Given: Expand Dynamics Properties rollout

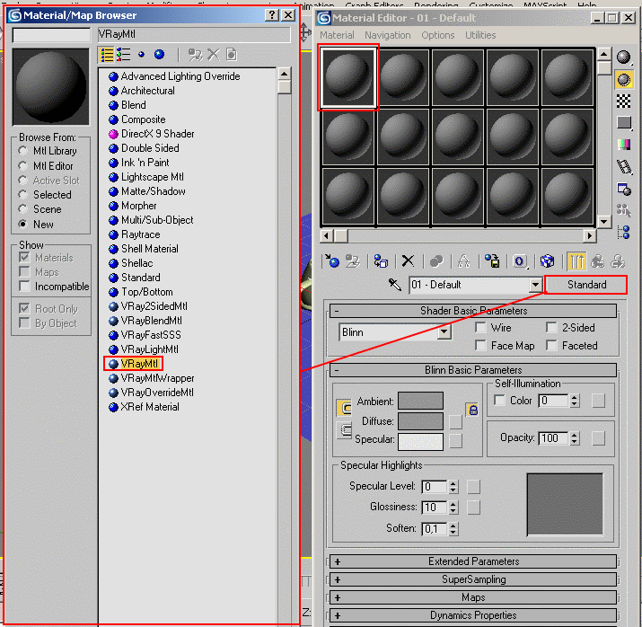Looking at the screenshot, I should click(x=473, y=615).
